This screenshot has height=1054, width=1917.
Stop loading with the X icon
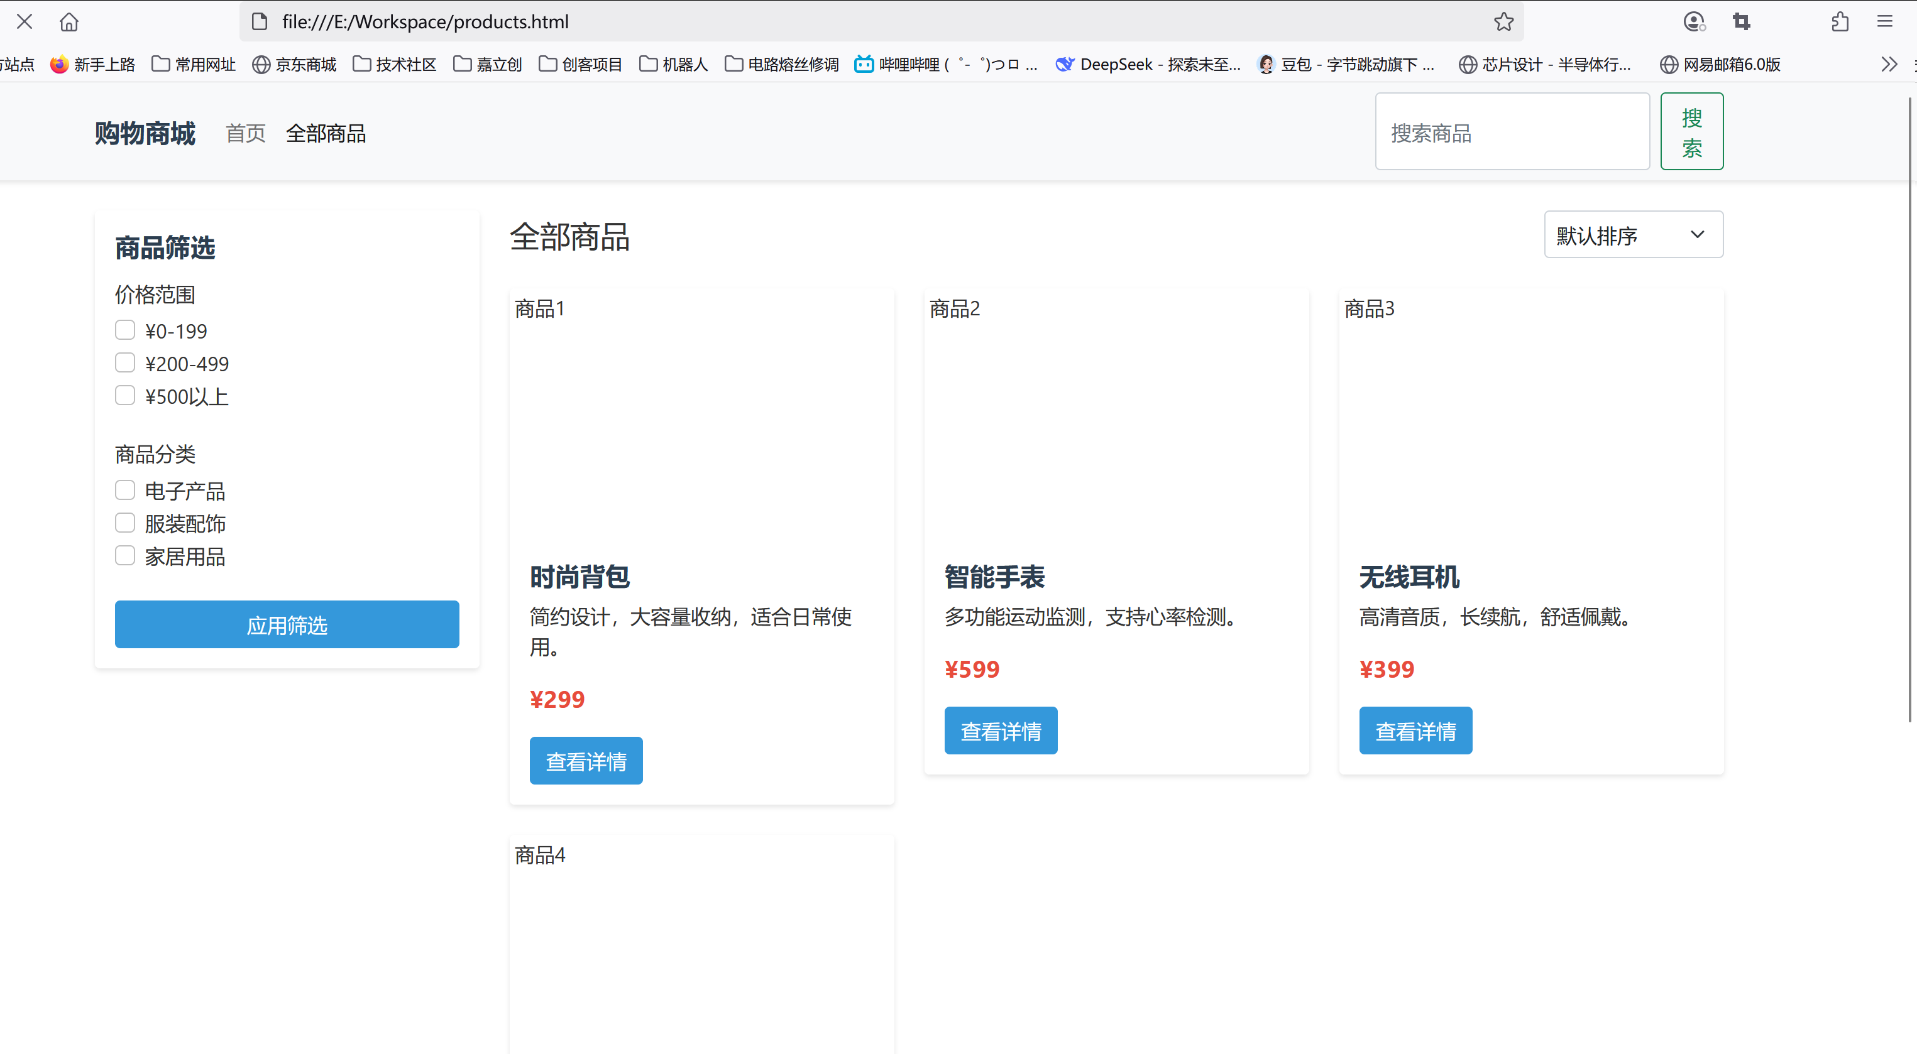[25, 21]
